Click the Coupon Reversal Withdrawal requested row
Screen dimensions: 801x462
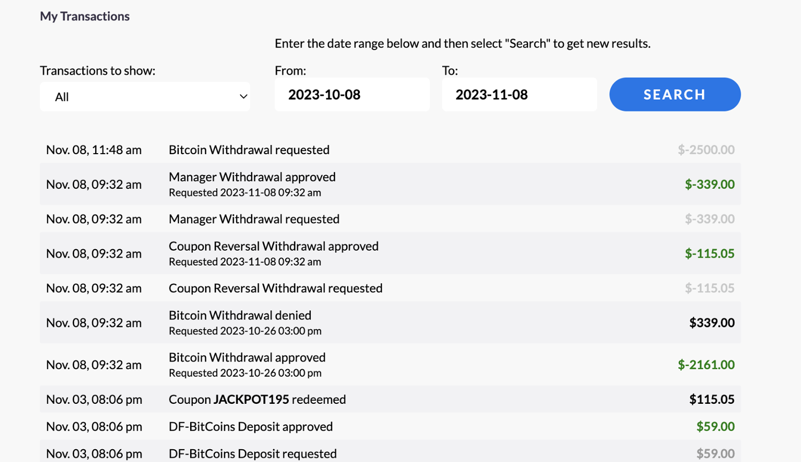276,289
